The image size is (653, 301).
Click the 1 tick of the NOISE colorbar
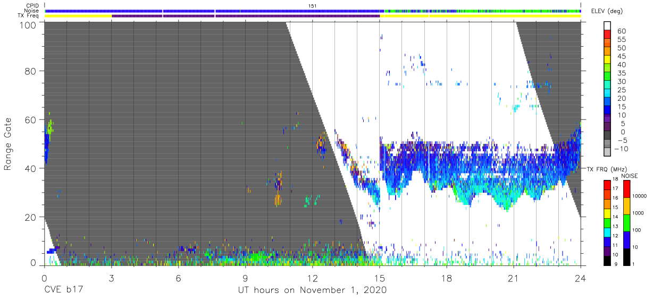633,264
